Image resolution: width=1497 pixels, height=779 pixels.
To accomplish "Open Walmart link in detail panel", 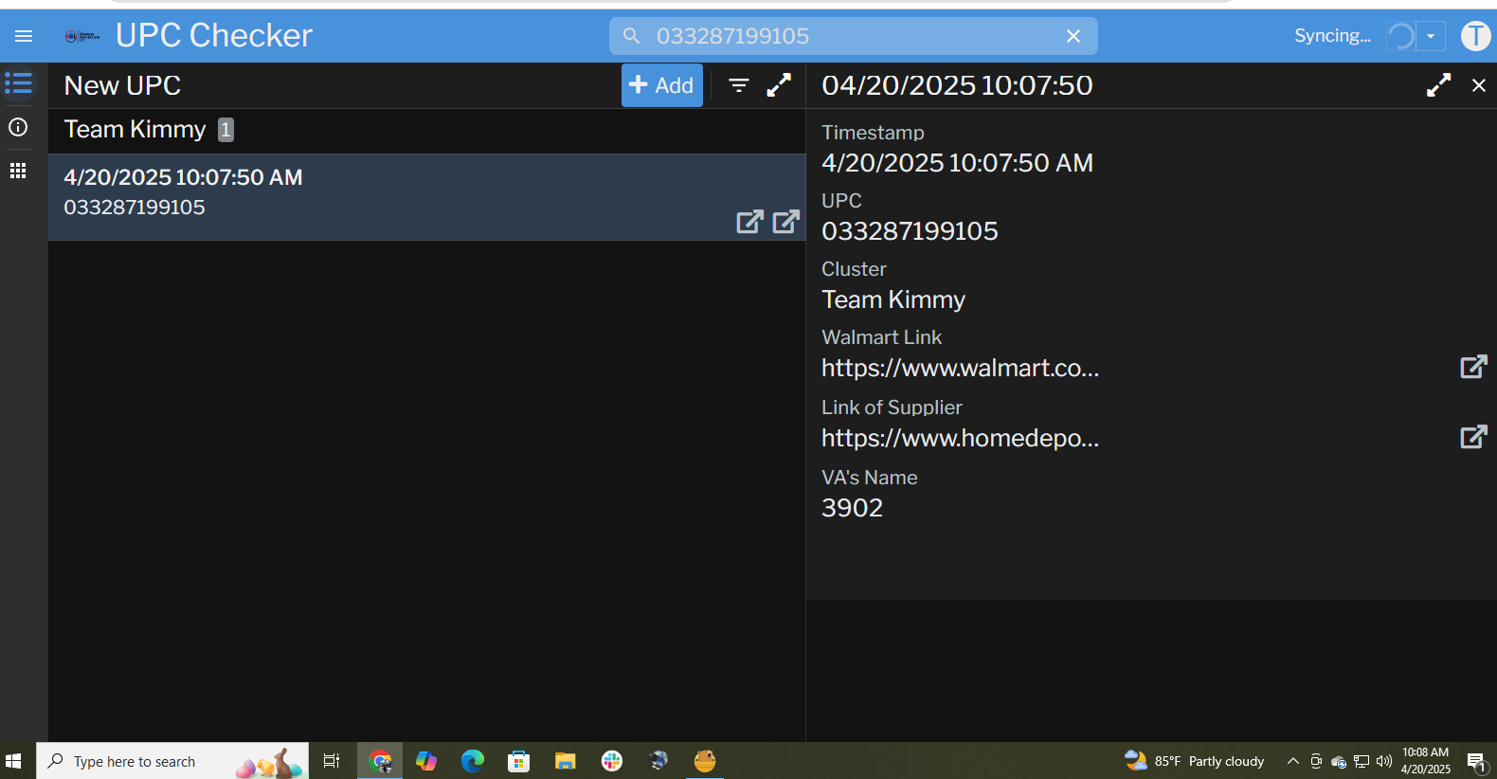I will coord(1473,367).
